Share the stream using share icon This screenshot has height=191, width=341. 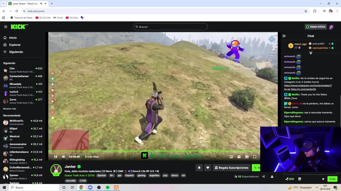click(x=263, y=176)
